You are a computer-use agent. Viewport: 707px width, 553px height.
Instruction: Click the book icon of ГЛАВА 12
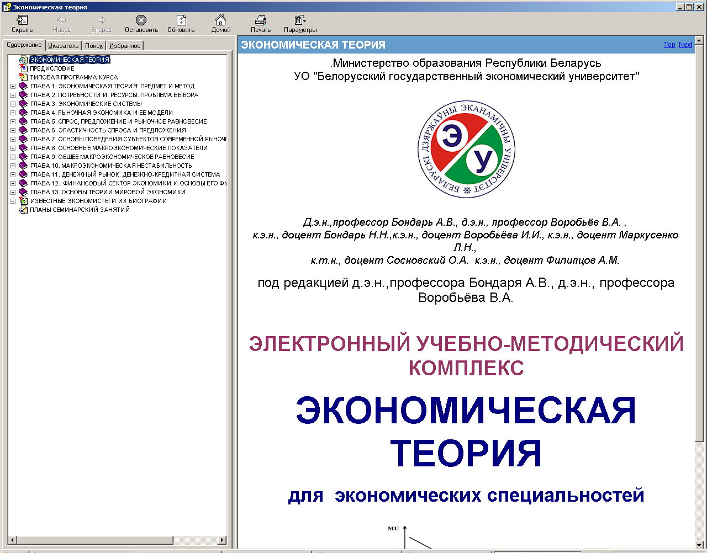(x=23, y=183)
